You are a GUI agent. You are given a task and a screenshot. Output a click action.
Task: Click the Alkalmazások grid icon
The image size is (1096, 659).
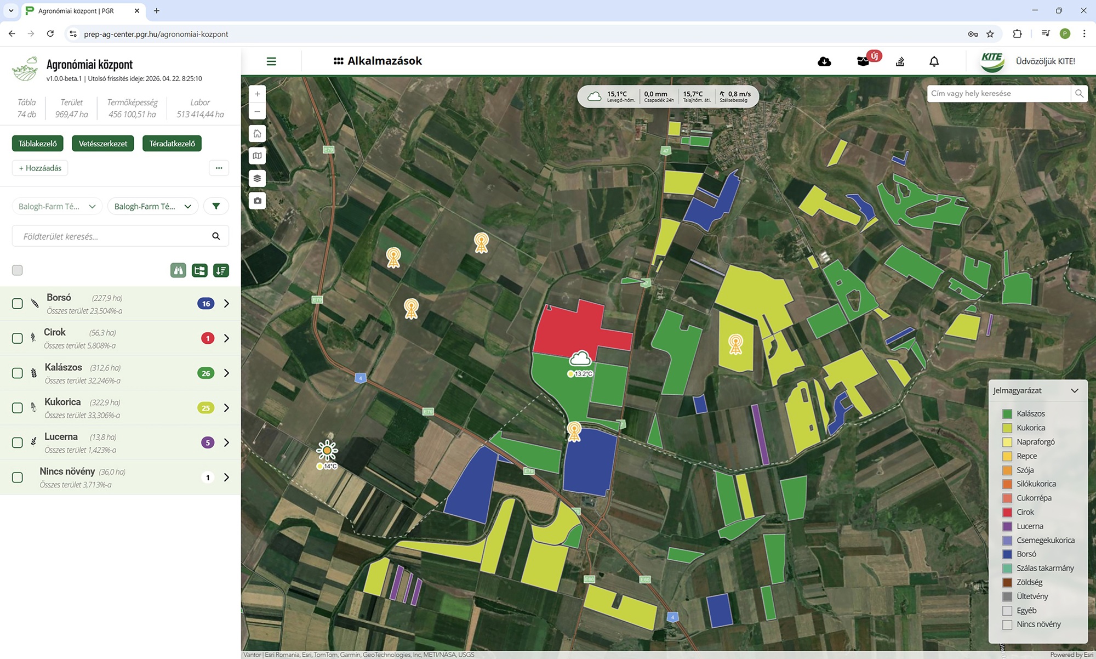(x=338, y=61)
